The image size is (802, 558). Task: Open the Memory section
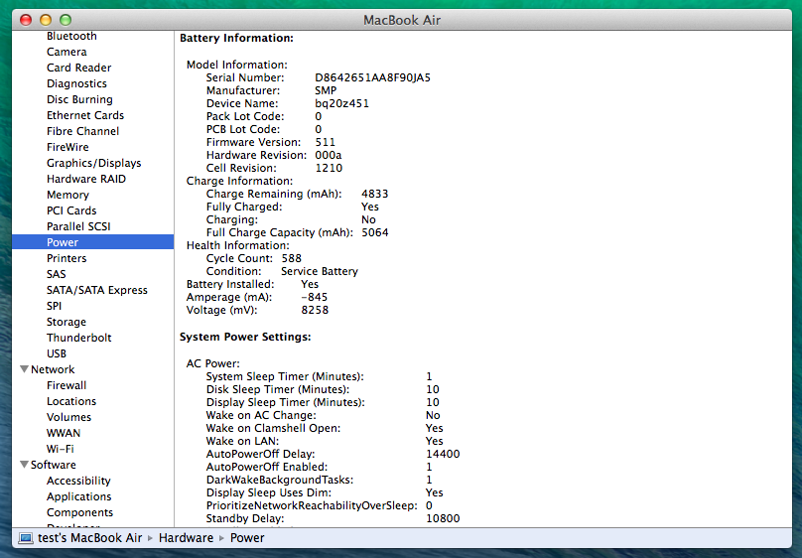point(68,195)
